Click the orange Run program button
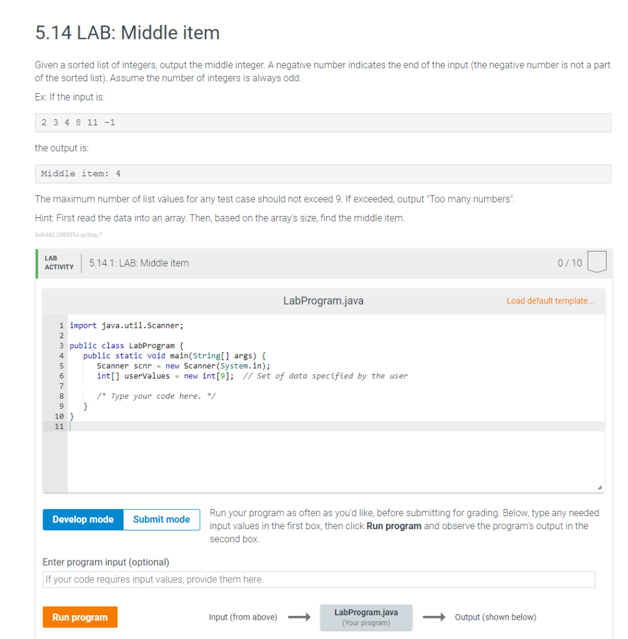 point(80,617)
